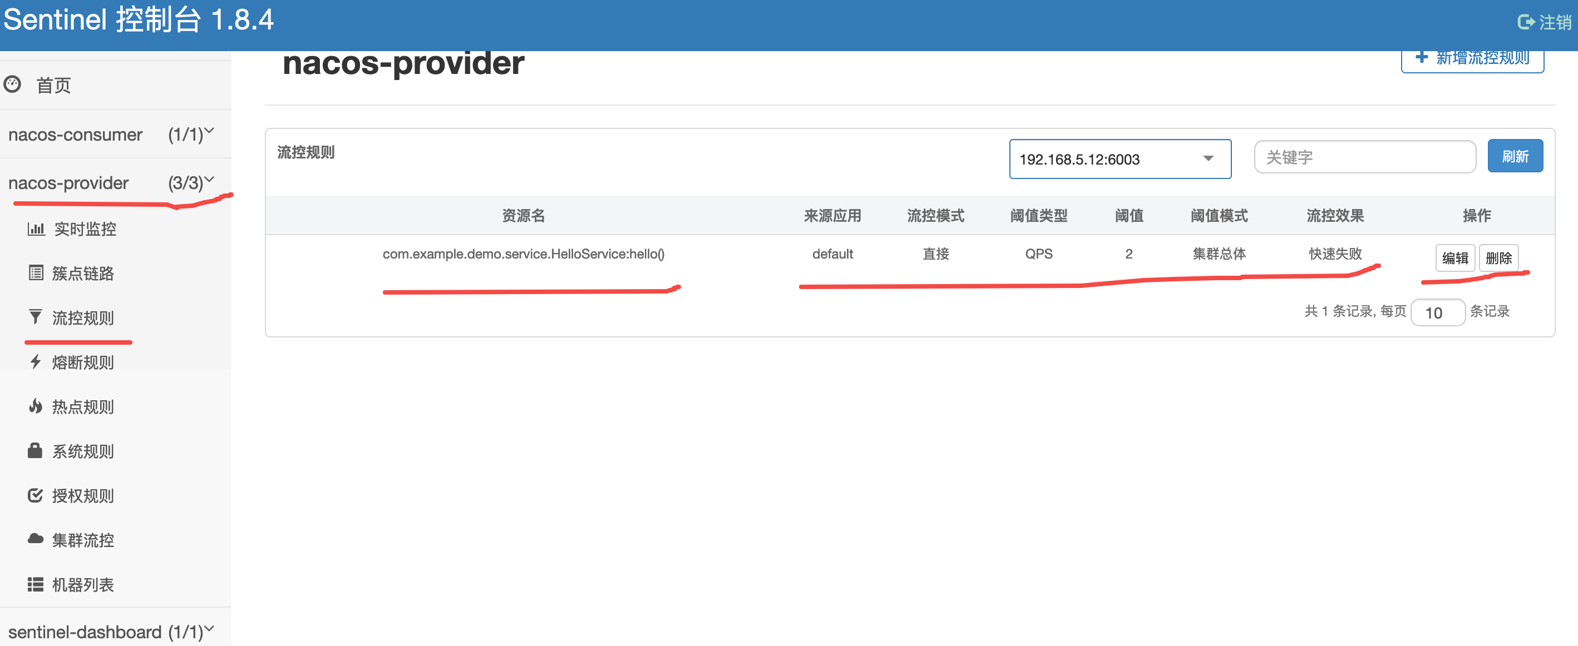Expand sentinel-dashboard app chevron
Image resolution: width=1578 pixels, height=646 pixels.
pos(209,628)
